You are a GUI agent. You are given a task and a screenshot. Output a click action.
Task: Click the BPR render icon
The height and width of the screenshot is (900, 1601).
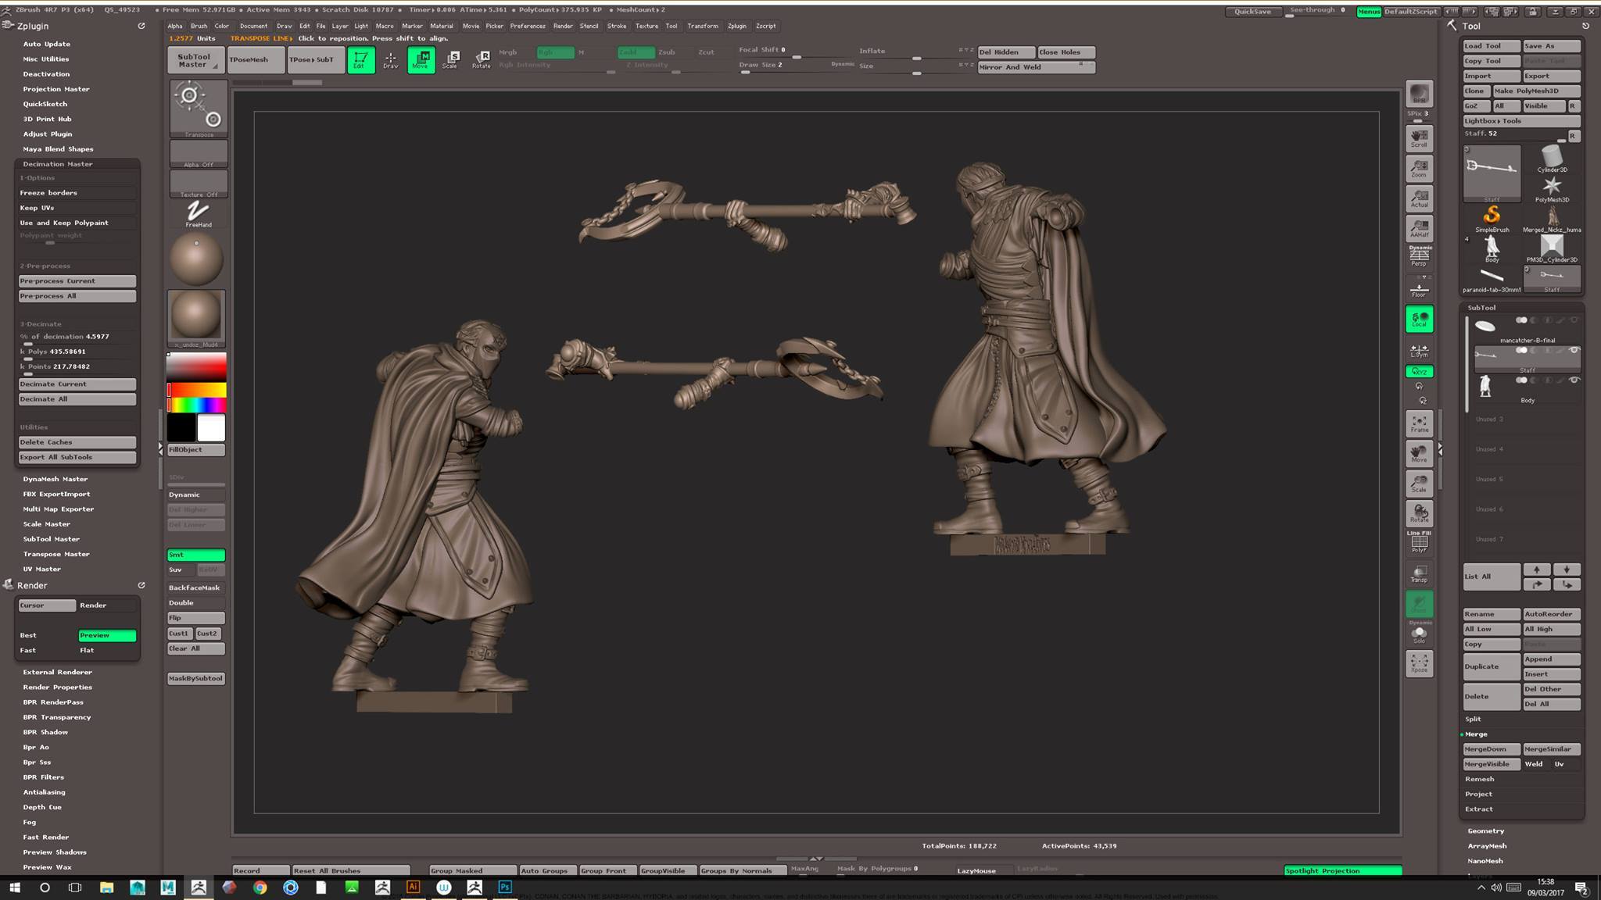(1419, 95)
